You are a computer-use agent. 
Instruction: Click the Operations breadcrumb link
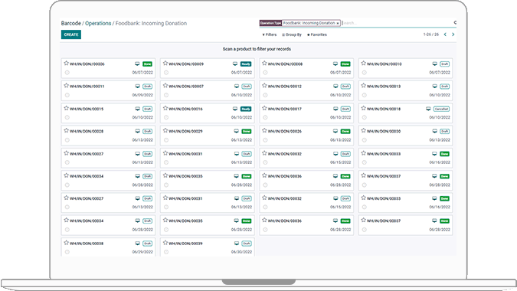pos(98,24)
